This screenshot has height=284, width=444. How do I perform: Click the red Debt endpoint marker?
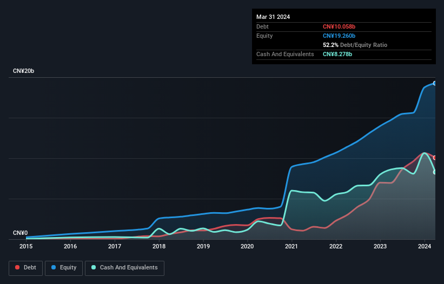(x=435, y=158)
